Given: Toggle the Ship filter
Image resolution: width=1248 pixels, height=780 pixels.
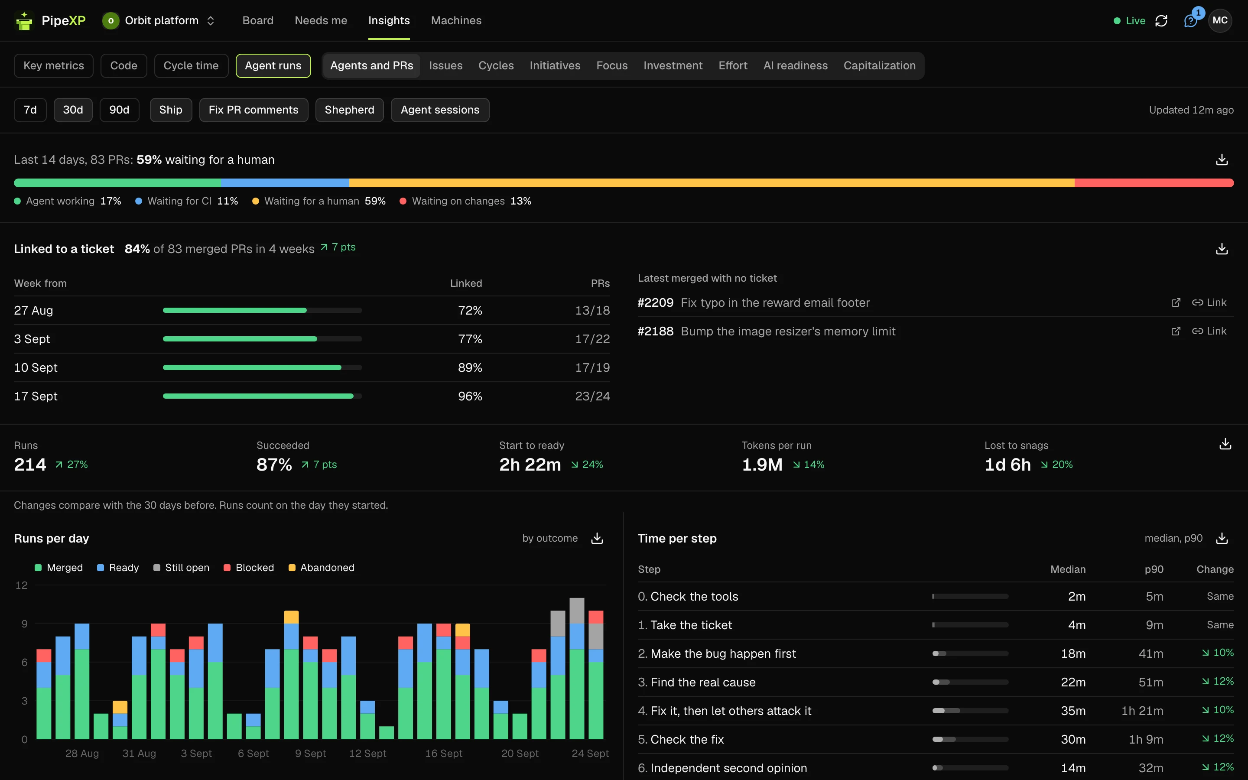Looking at the screenshot, I should coord(171,110).
